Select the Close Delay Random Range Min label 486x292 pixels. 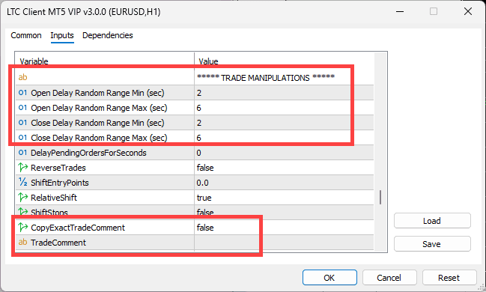tap(97, 123)
